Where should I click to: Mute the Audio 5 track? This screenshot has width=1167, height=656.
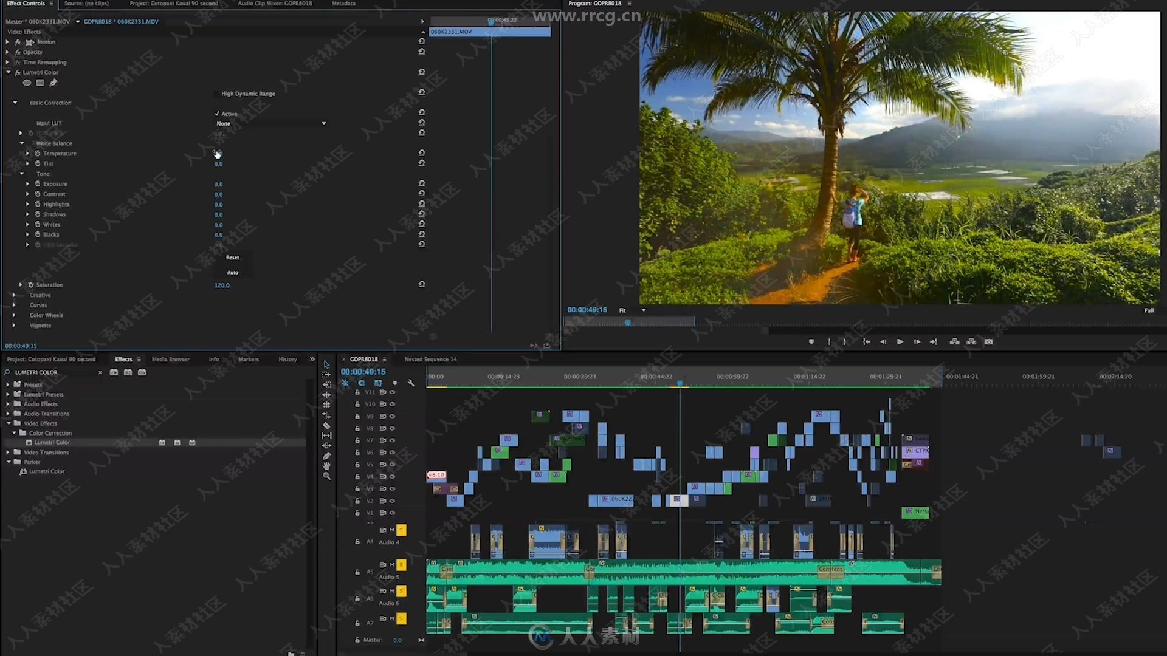point(392,565)
